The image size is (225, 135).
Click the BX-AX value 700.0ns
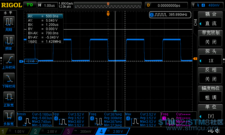pyautogui.click(x=52, y=33)
